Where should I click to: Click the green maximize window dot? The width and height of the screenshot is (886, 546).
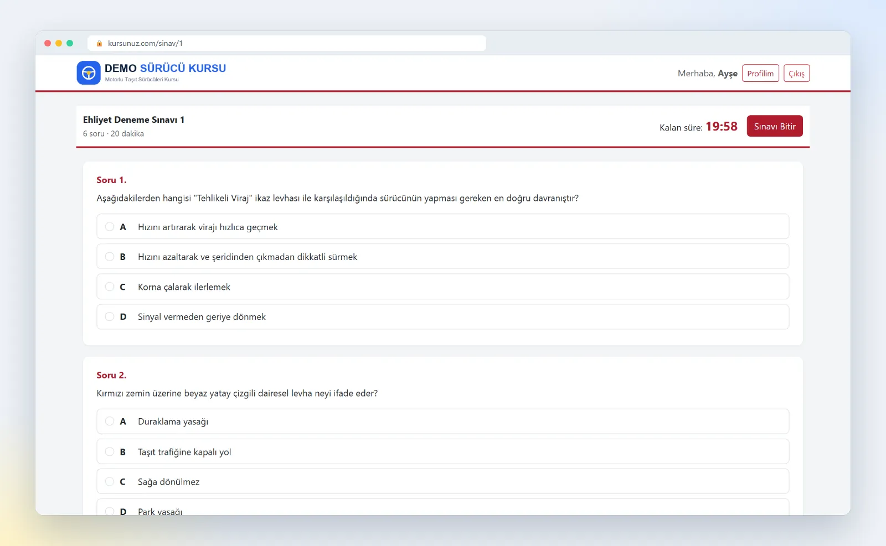(70, 43)
